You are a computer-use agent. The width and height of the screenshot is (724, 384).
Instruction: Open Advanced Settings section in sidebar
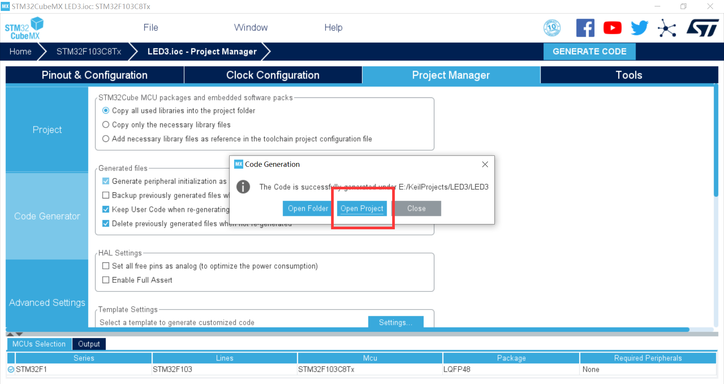click(47, 303)
